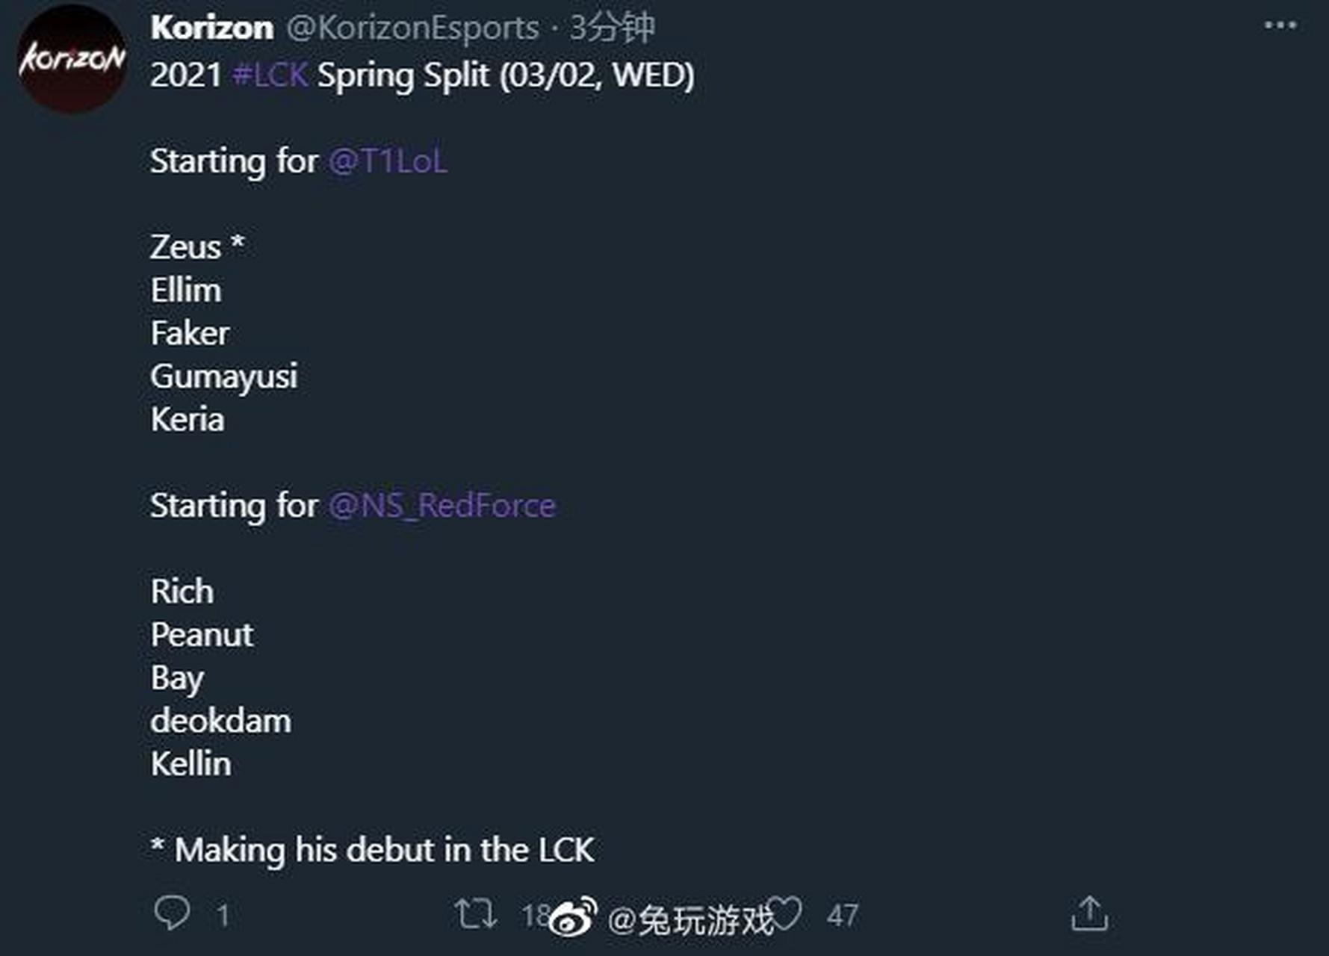Viewport: 1329px width, 956px height.
Task: Click the like count 47
Action: tap(842, 916)
